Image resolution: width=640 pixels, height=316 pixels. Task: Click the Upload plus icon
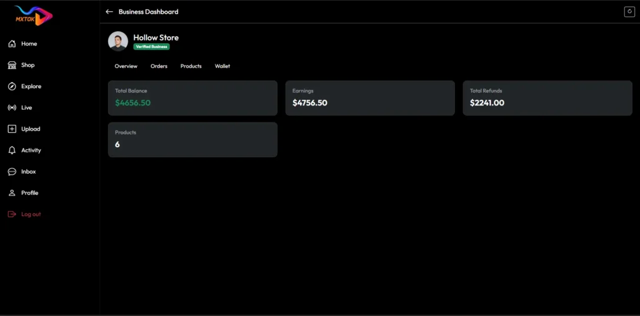click(12, 129)
